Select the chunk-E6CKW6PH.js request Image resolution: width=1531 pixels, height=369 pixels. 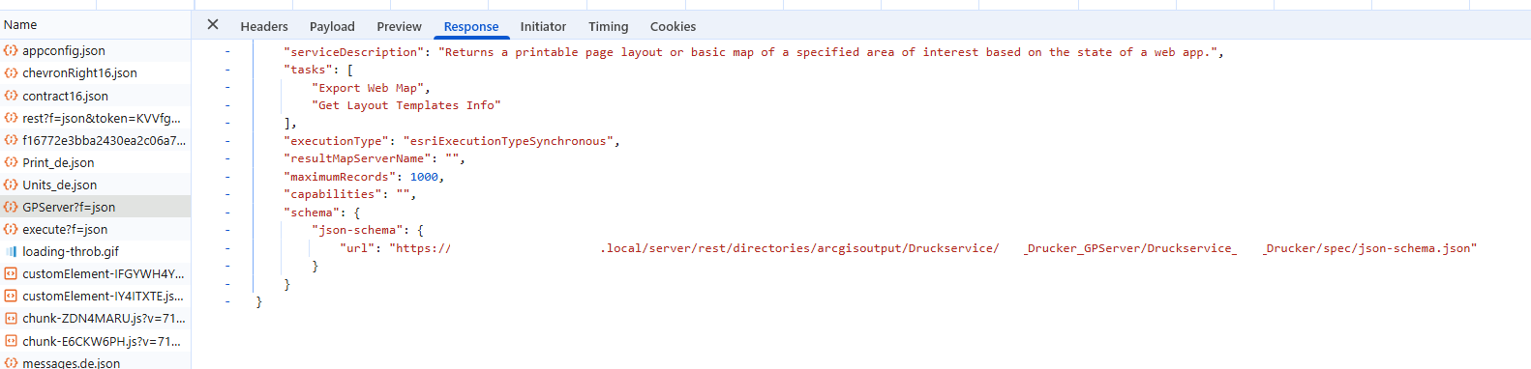coord(95,341)
